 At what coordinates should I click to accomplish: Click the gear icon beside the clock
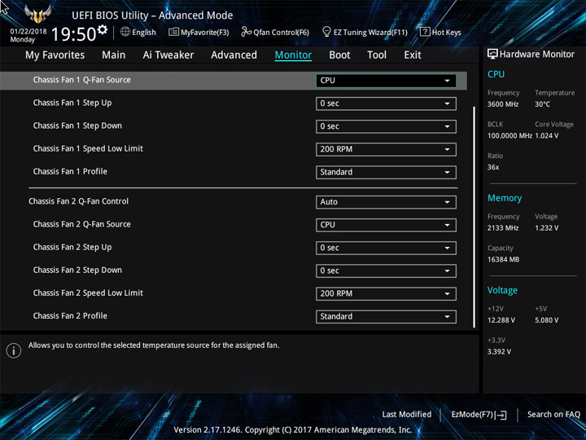(103, 29)
